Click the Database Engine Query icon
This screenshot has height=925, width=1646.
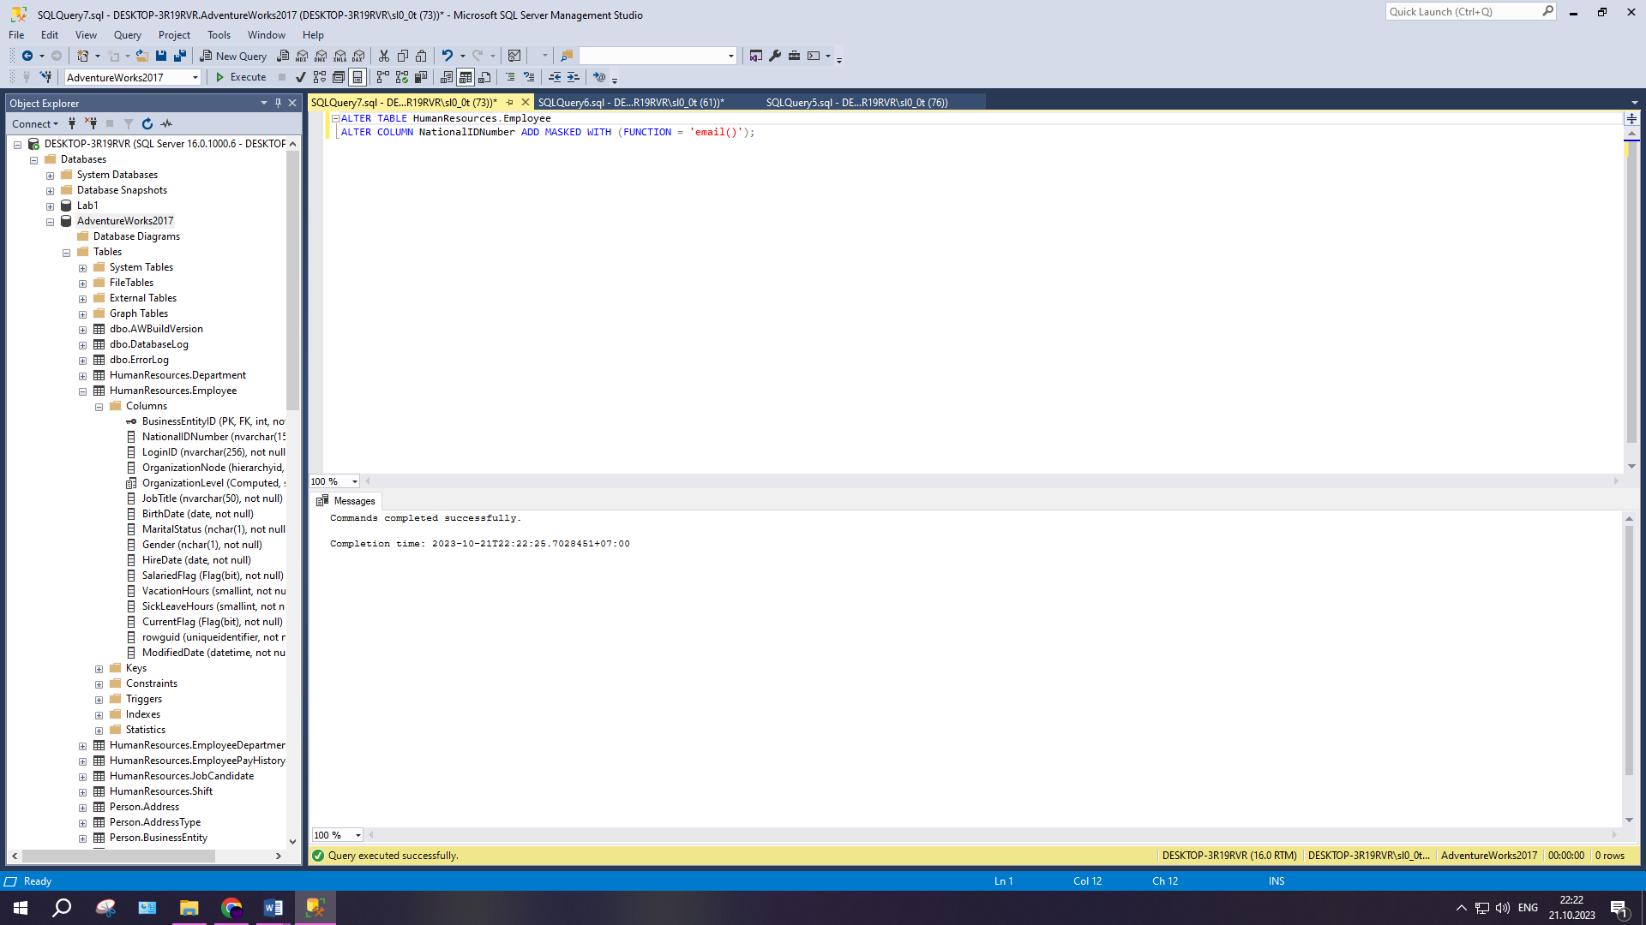(283, 56)
